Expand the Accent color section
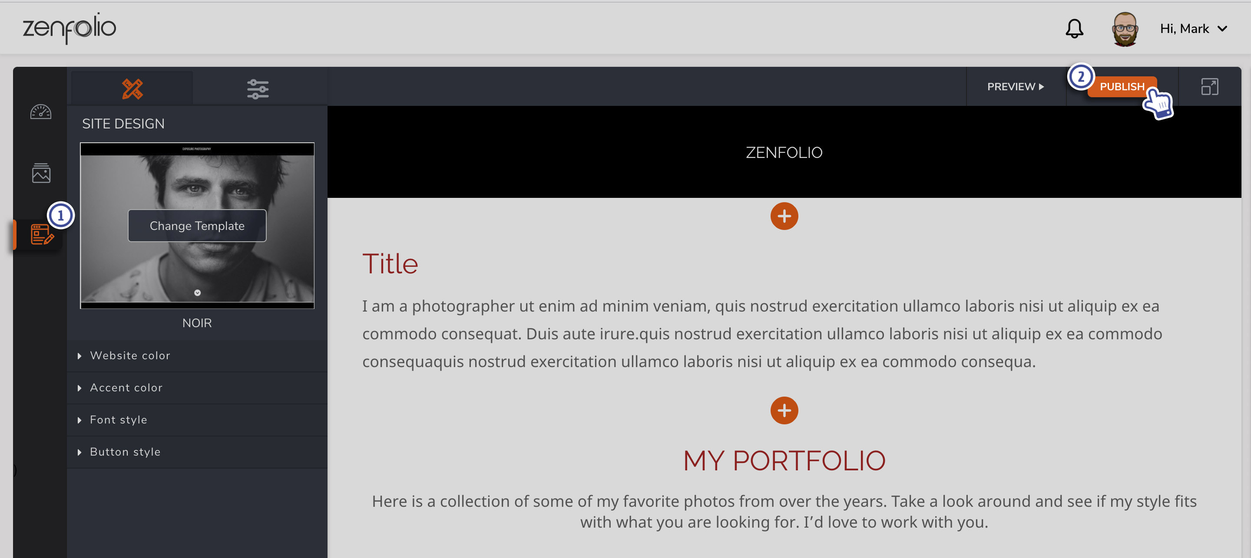The height and width of the screenshot is (558, 1251). point(126,387)
